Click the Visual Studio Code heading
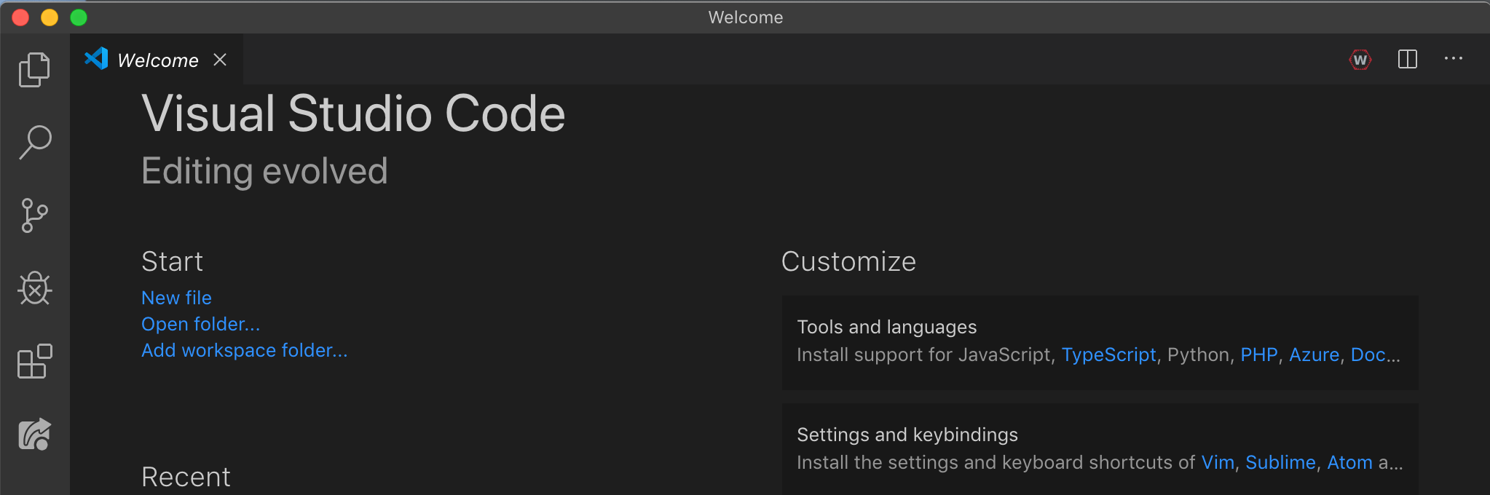Screen dimensions: 1490x495 [353, 114]
